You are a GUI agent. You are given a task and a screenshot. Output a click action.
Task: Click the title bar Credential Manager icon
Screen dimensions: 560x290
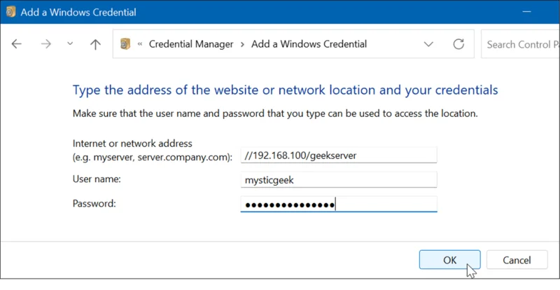point(10,12)
